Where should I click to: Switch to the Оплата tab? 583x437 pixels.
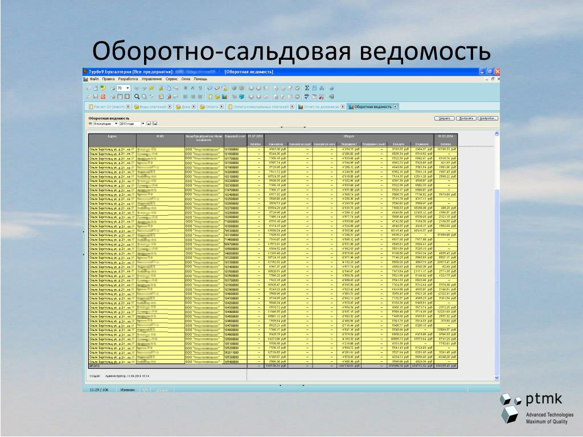click(x=212, y=106)
